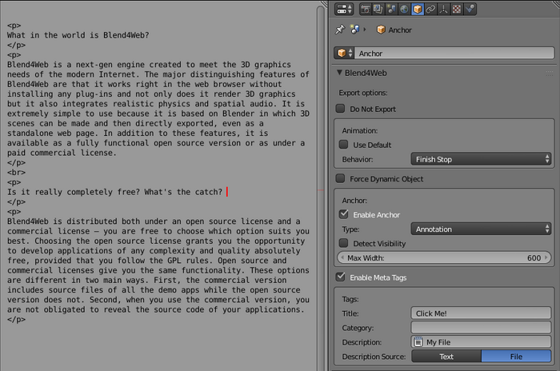Screen dimensions: 560x371
Task: Click the 'Tags:' section label
Action: point(350,299)
